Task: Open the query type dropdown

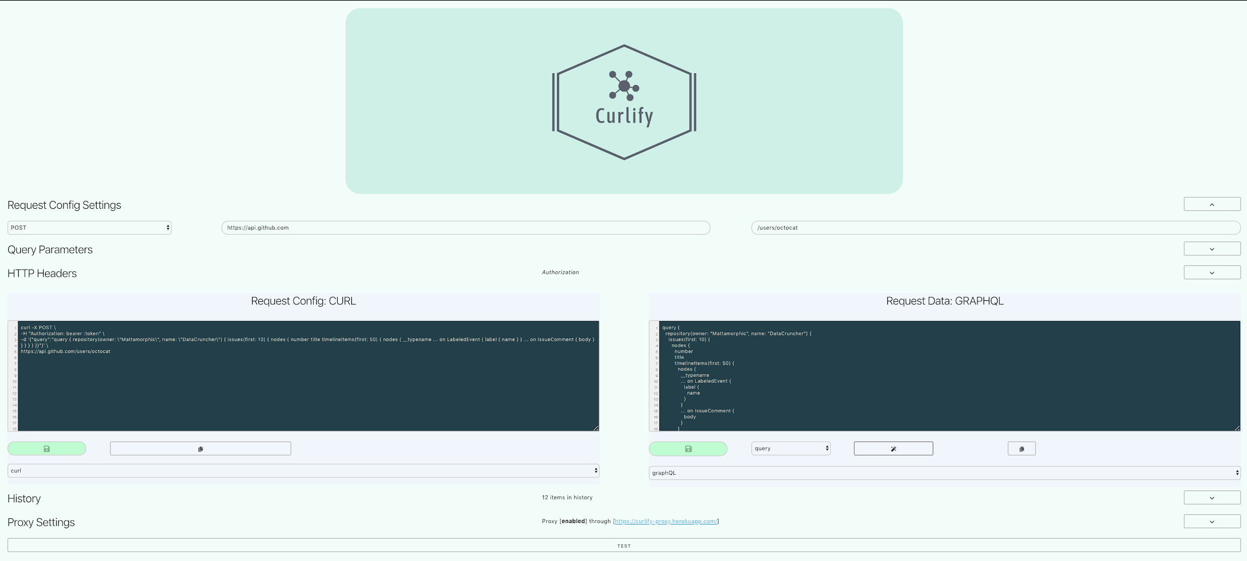Action: 791,448
